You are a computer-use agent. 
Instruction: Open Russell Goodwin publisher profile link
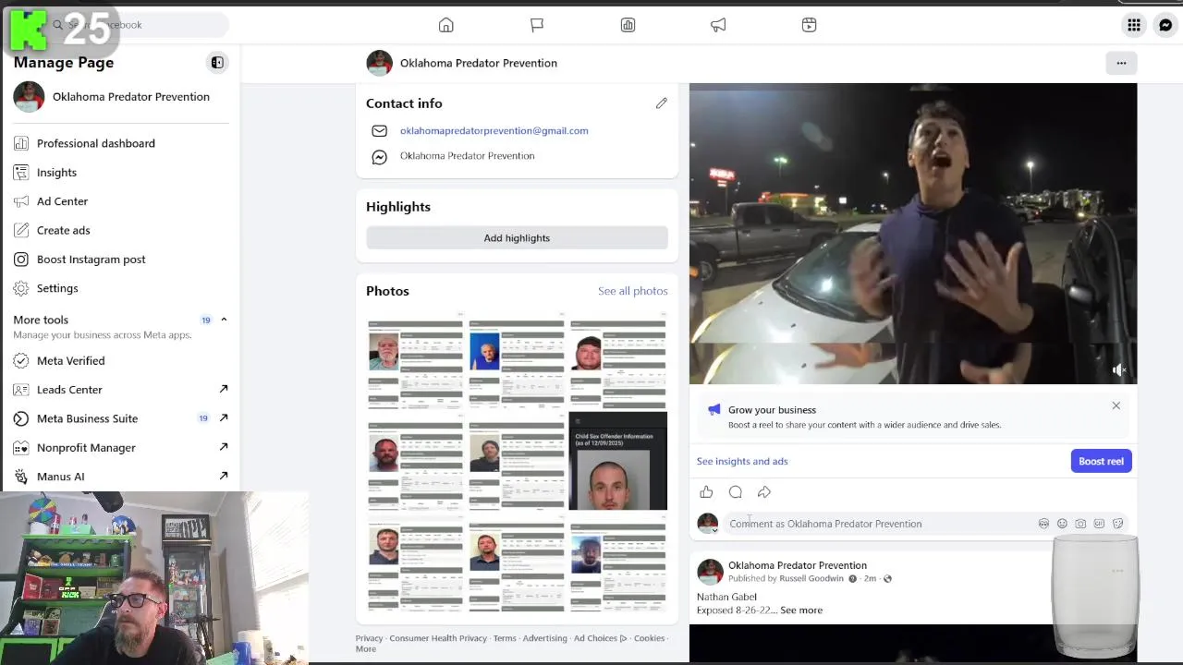811,579
